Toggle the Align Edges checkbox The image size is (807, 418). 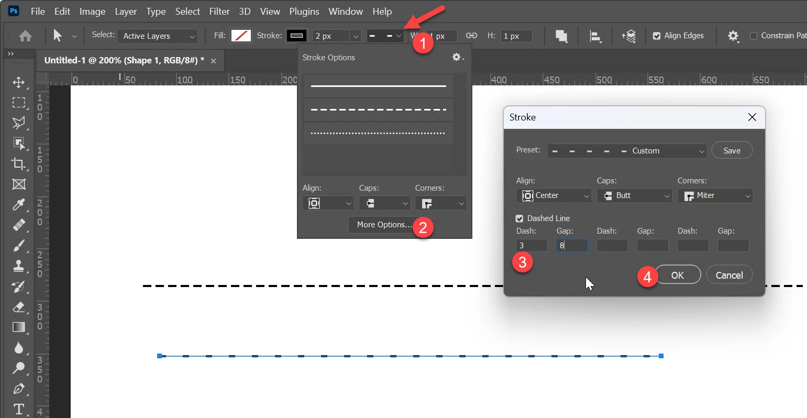point(657,36)
